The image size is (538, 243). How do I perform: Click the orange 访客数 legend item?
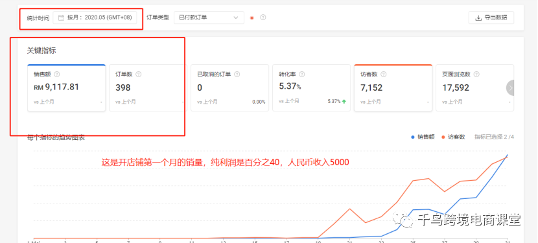pyautogui.click(x=453, y=137)
